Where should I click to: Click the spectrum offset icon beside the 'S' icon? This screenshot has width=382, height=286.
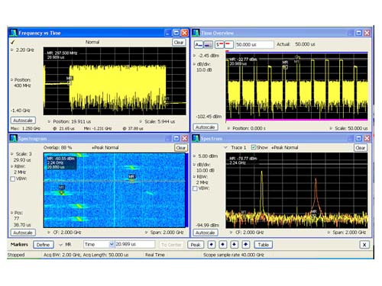click(229, 45)
